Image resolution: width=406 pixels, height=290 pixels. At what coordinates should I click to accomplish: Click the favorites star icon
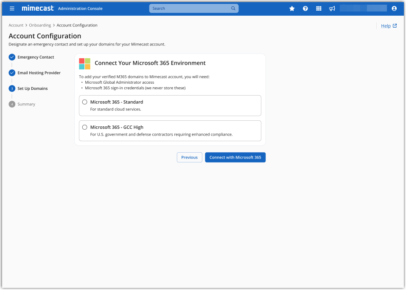292,9
